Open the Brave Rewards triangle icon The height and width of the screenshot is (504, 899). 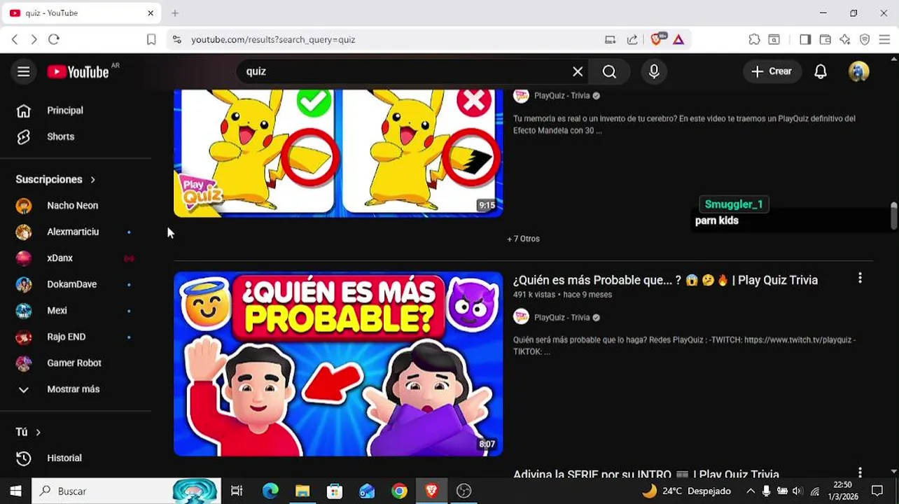click(678, 40)
